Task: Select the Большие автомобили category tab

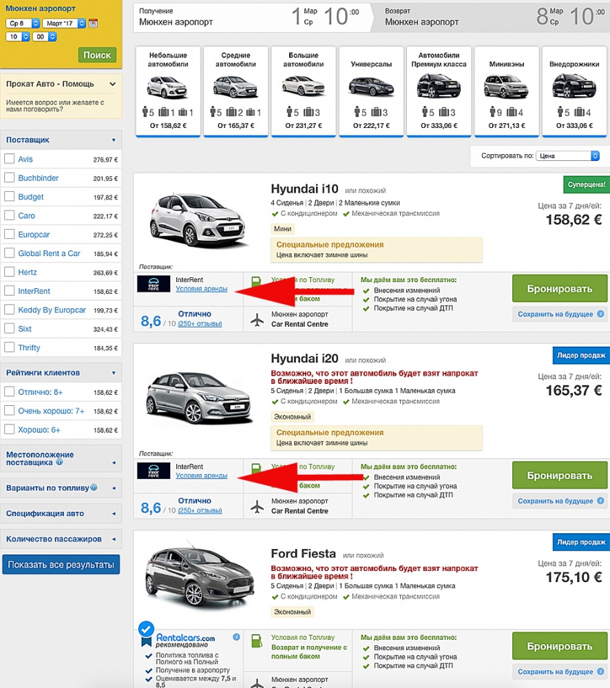Action: pos(304,92)
